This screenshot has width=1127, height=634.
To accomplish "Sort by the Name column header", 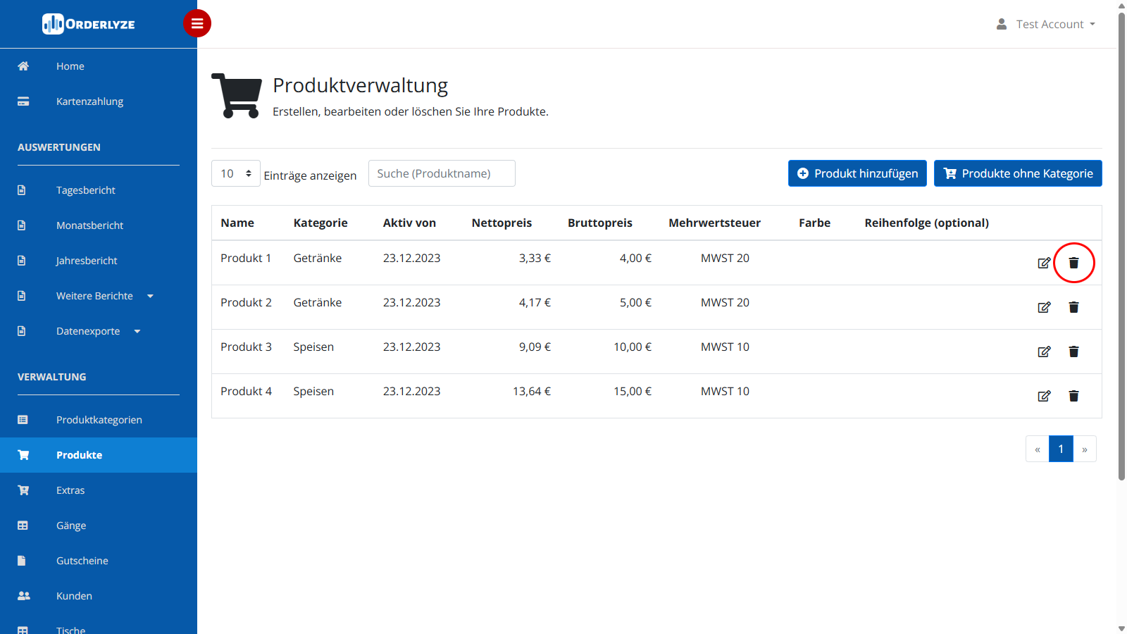I will click(237, 223).
